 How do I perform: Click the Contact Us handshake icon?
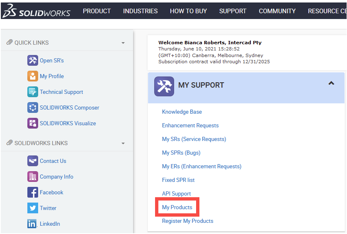33,161
